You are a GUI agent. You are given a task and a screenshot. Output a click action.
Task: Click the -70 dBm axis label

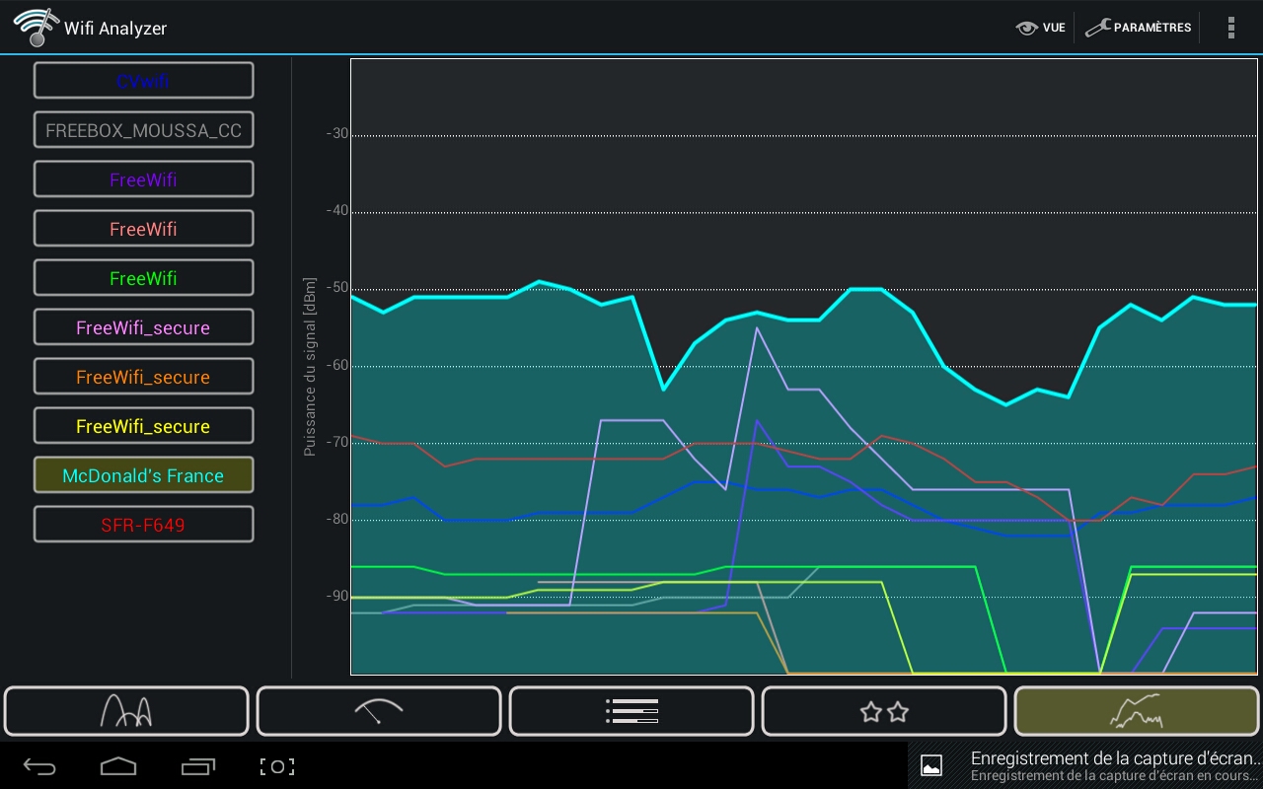tap(336, 442)
